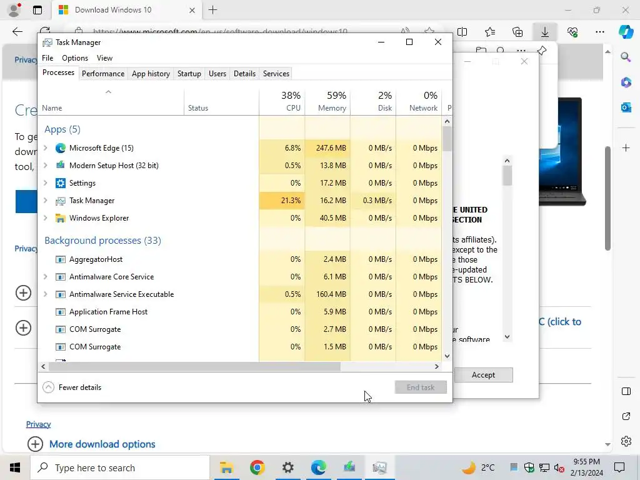Open the File menu in Task Manager
This screenshot has width=640, height=480.
47,58
